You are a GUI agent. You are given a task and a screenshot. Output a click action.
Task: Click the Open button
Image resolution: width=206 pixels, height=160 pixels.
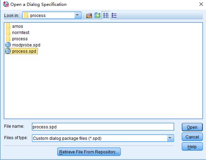192,127
